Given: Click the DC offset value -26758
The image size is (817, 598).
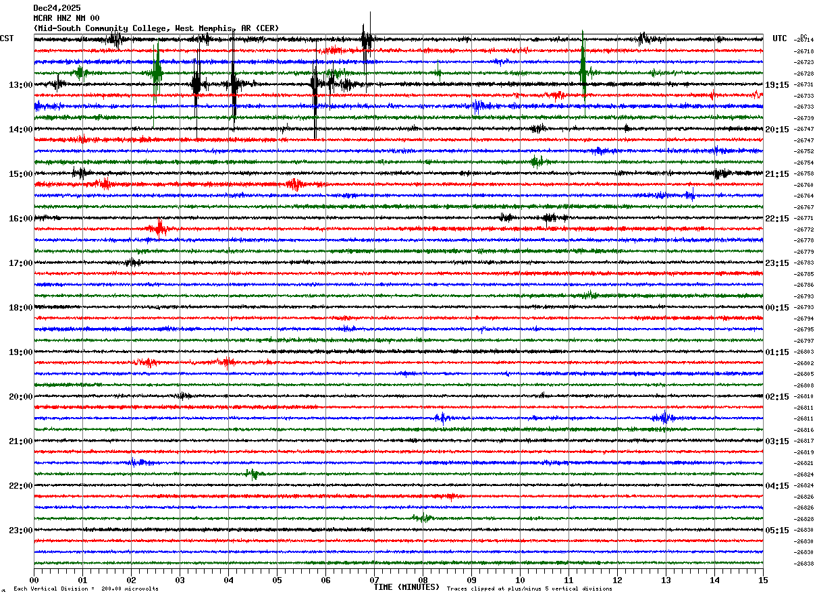Looking at the screenshot, I should click(804, 173).
